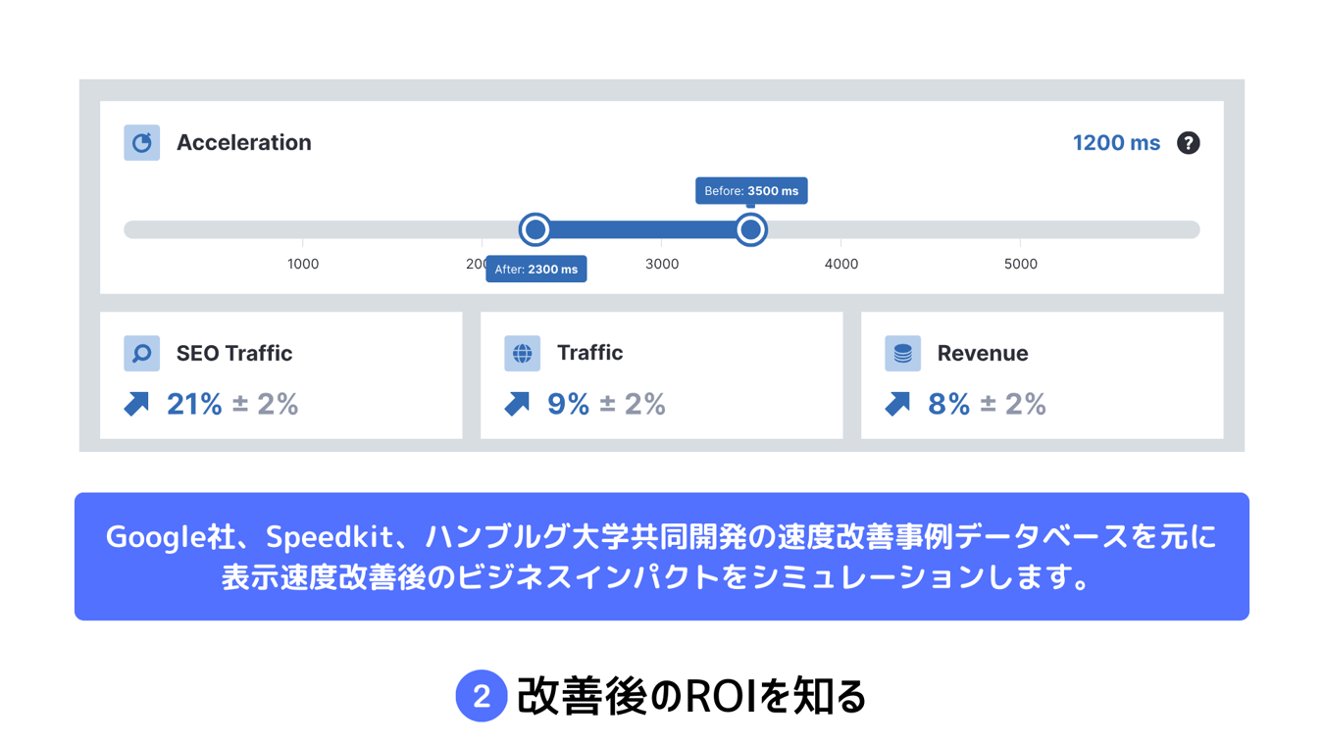Screen dimensions: 1324x744
Task: Select the SEO Traffic magnifier icon
Action: tap(141, 354)
